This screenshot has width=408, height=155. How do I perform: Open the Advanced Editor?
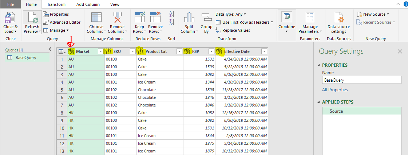[62, 22]
